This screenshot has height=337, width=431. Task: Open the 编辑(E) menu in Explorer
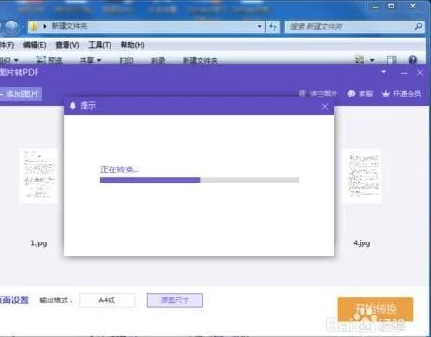35,45
